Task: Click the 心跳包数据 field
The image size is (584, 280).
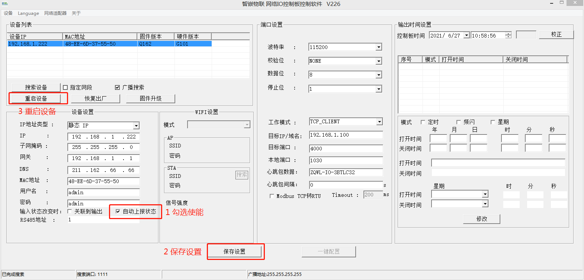Action: 346,172
